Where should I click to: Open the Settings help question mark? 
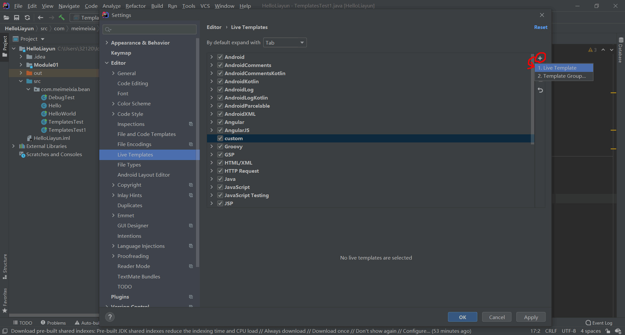coord(110,317)
